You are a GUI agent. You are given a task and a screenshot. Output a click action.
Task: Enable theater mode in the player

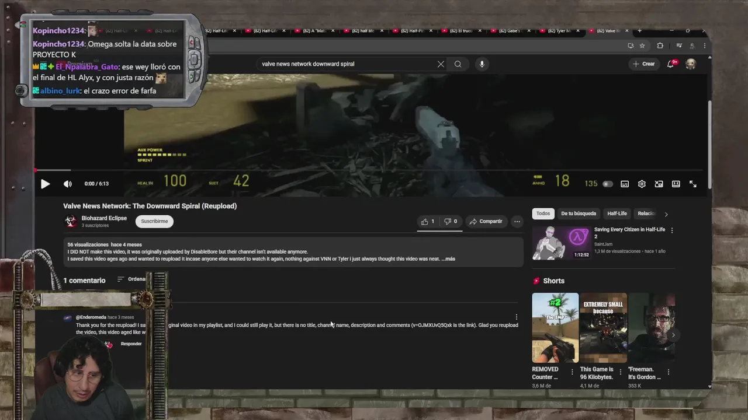click(676, 184)
